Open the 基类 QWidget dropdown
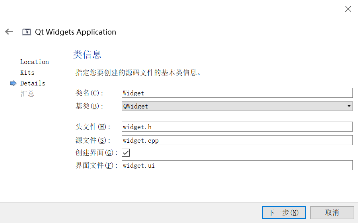This screenshot has height=223, width=358. [237, 106]
